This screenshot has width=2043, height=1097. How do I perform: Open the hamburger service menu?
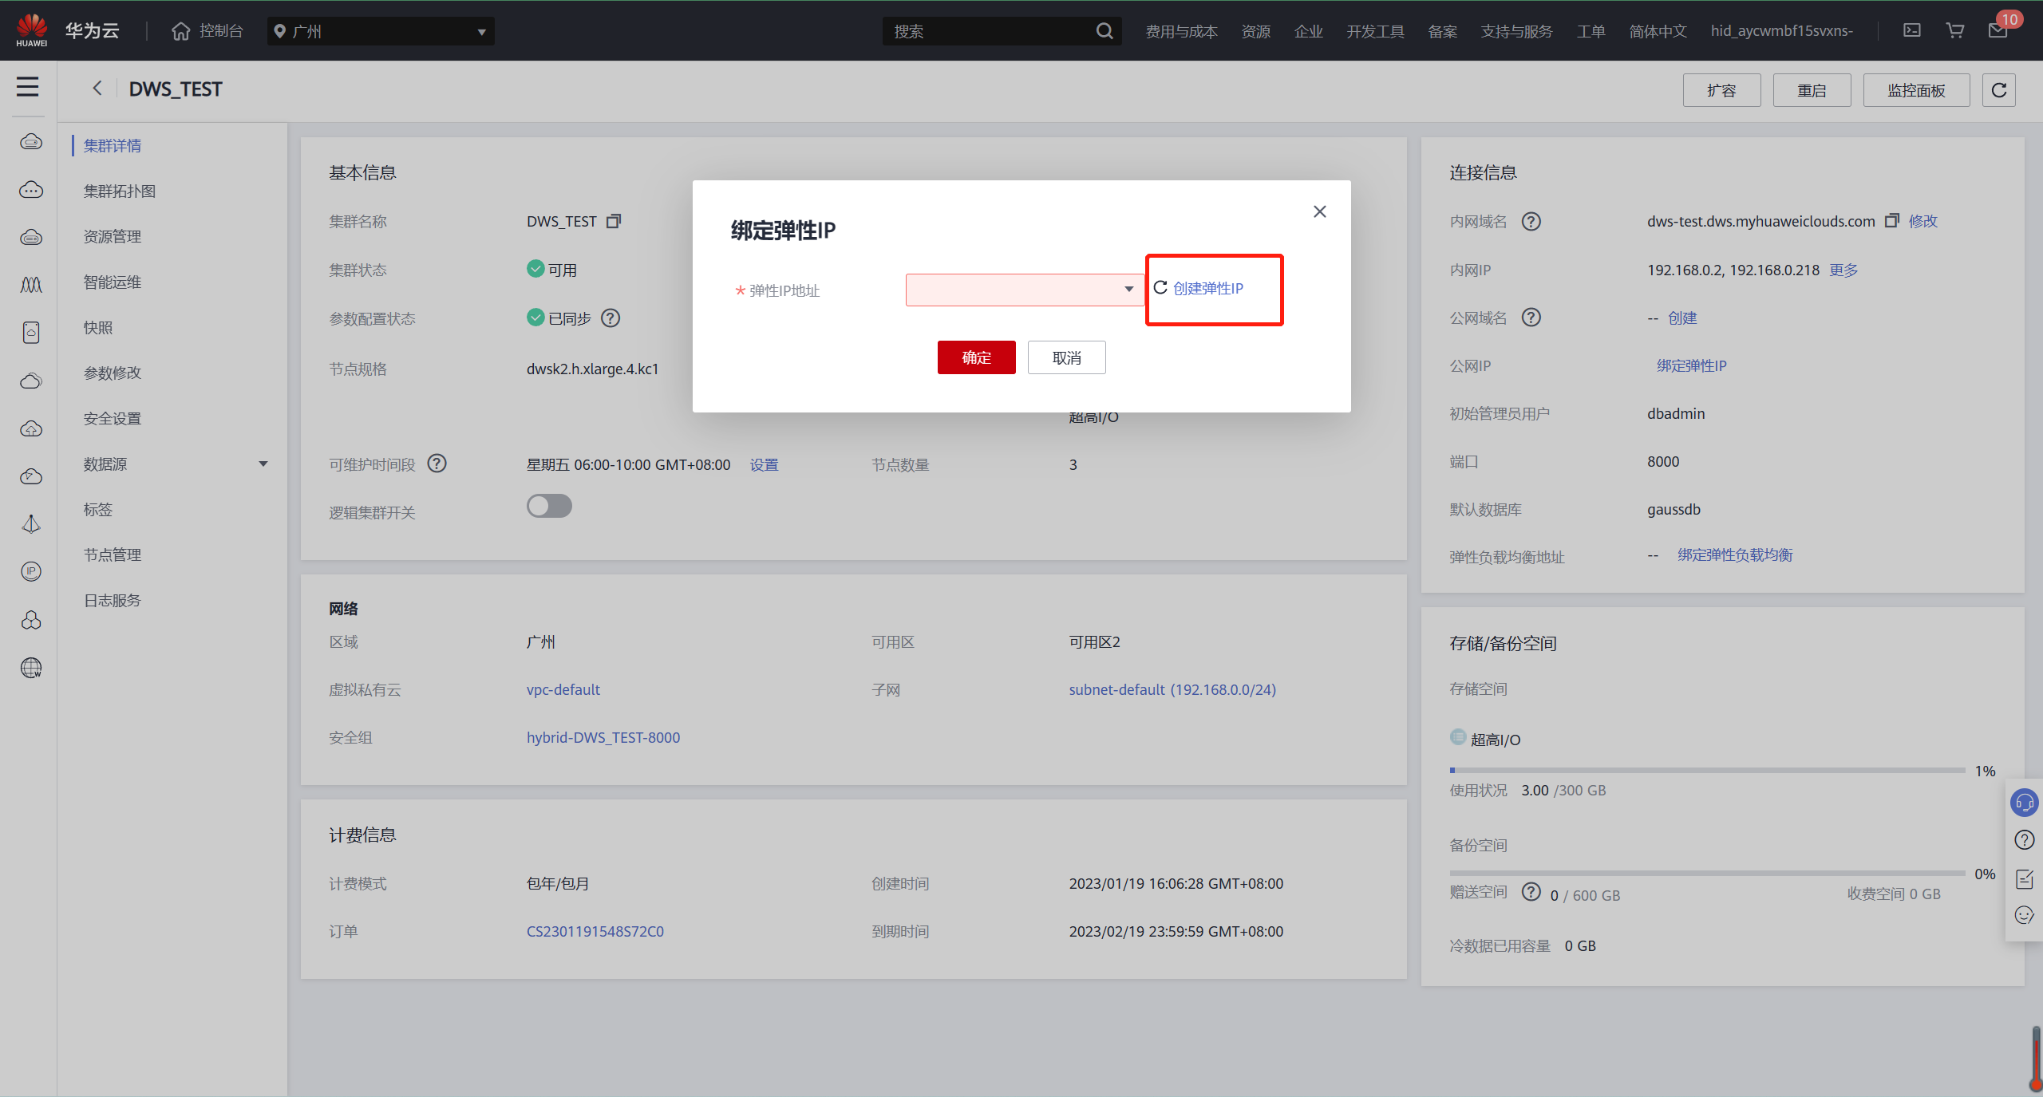coord(28,86)
